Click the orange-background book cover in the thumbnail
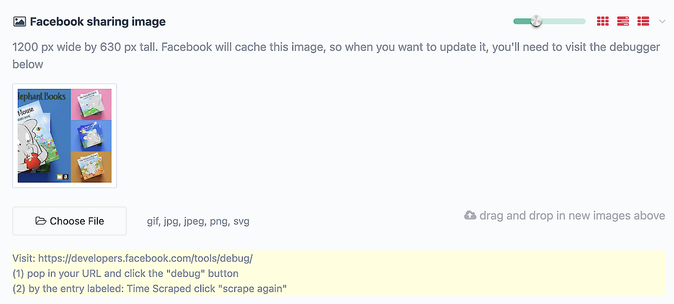The image size is (674, 304). coord(91,167)
